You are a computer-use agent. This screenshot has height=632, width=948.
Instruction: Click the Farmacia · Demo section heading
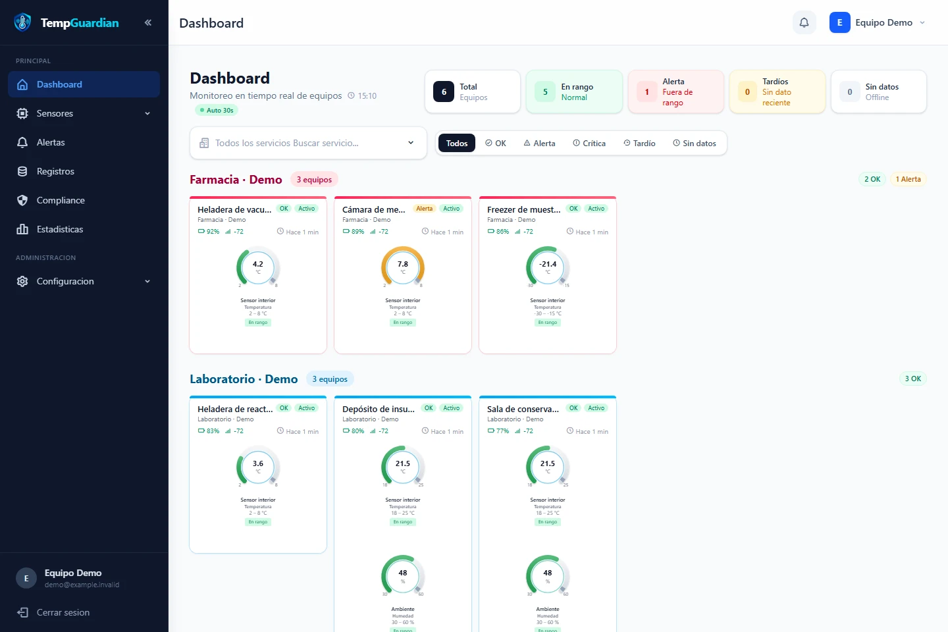tap(236, 180)
